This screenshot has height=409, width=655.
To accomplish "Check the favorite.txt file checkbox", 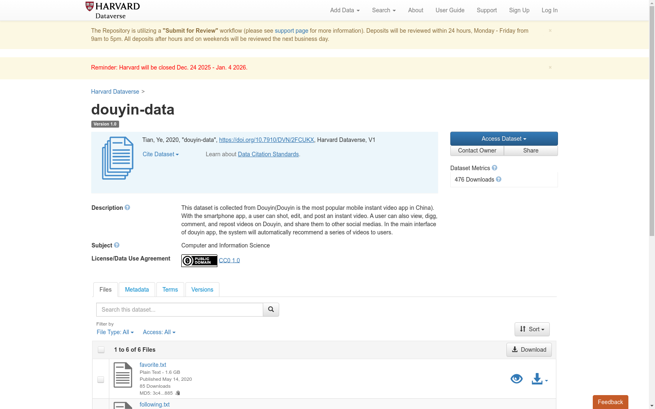I will pos(101,380).
